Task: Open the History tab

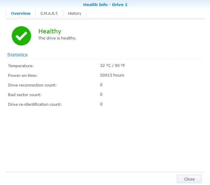Action: pos(75,13)
